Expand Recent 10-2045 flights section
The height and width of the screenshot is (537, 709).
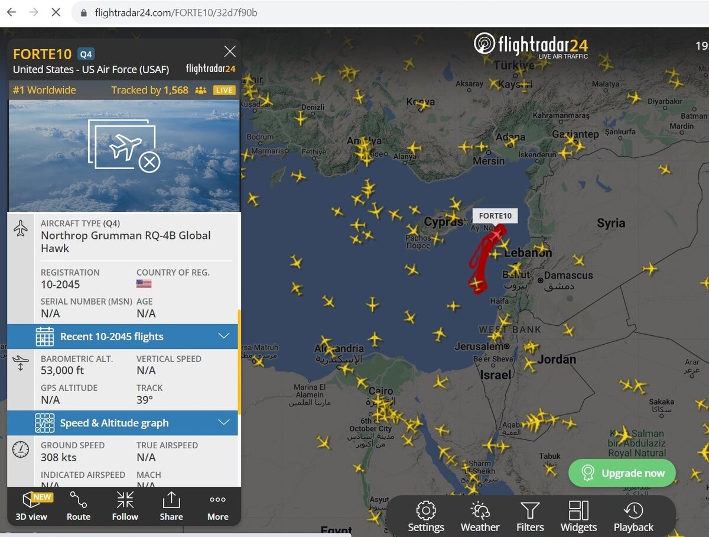pyautogui.click(x=122, y=337)
